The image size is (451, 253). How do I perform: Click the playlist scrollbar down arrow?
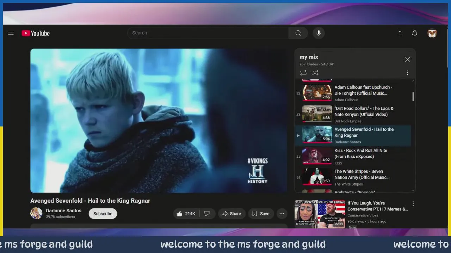pos(413,190)
